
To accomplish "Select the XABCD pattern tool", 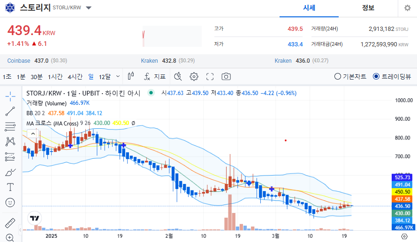I will tap(10, 141).
